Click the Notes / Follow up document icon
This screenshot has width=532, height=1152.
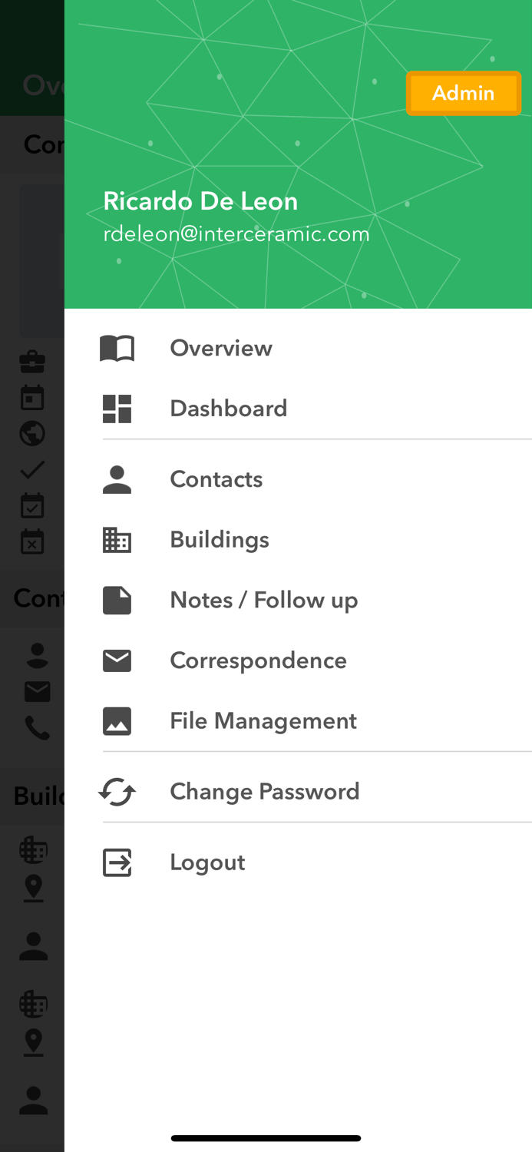(x=117, y=600)
